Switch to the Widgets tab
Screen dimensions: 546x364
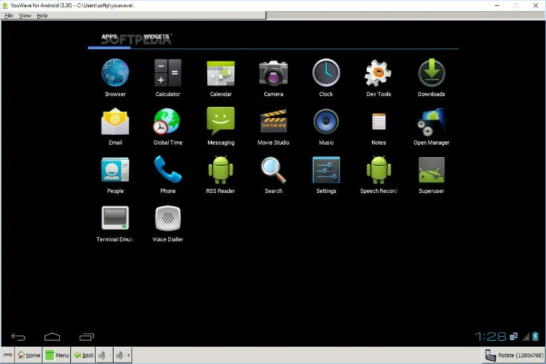coord(156,37)
